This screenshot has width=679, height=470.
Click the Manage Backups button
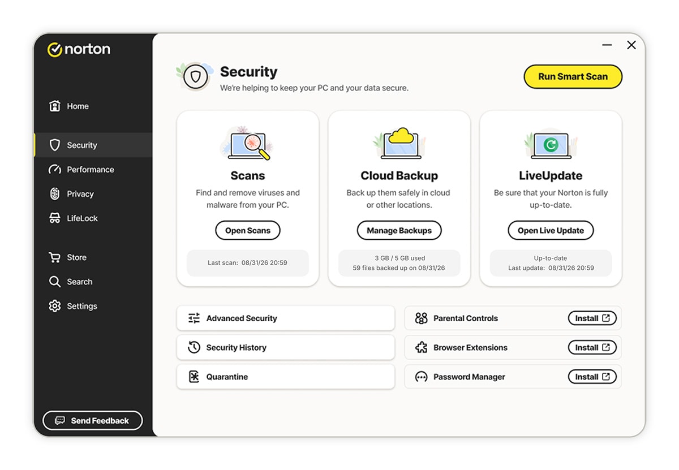[399, 230]
